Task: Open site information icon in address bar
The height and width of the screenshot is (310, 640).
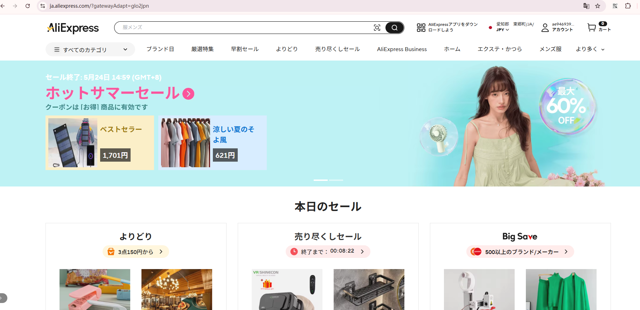Action: coord(43,6)
